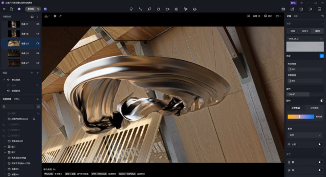Switch to the 已导入 imported tab
The width and height of the screenshot is (326, 177).
click(17, 99)
